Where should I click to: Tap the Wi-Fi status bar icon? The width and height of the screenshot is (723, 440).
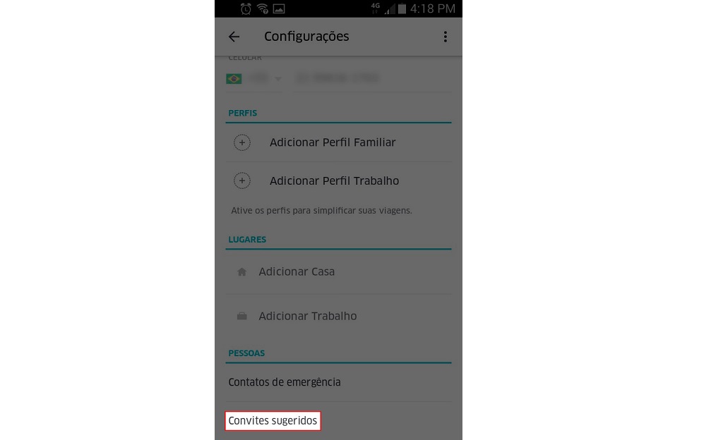pyautogui.click(x=263, y=8)
